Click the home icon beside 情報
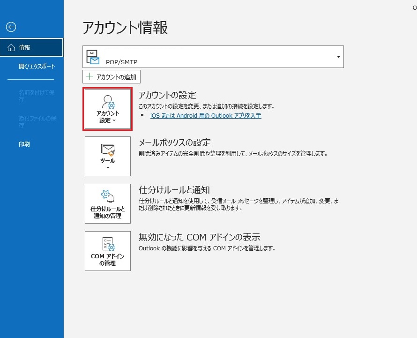Viewport: 417px width, 338px height. 11,47
